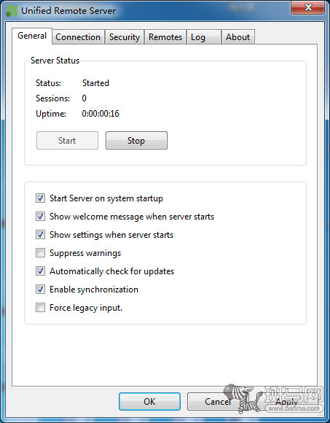The image size is (330, 423).
Task: Select the Remotes tab
Action: [165, 37]
